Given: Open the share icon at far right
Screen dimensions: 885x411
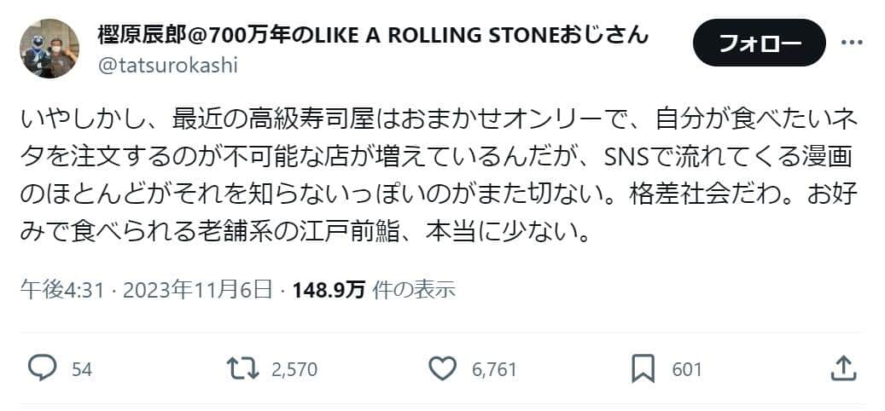Looking at the screenshot, I should (842, 368).
